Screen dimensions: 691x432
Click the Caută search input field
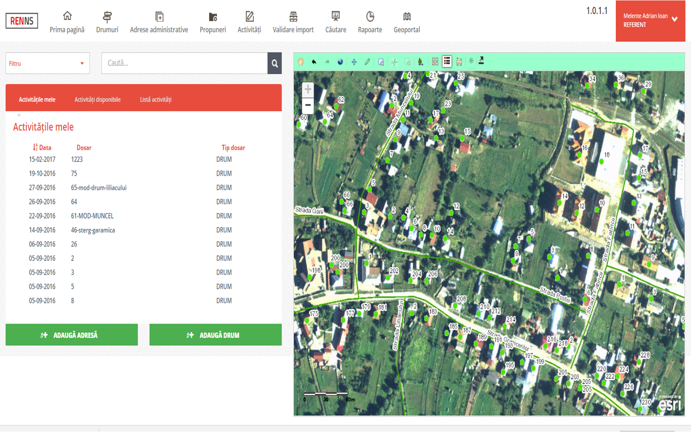[x=184, y=63]
